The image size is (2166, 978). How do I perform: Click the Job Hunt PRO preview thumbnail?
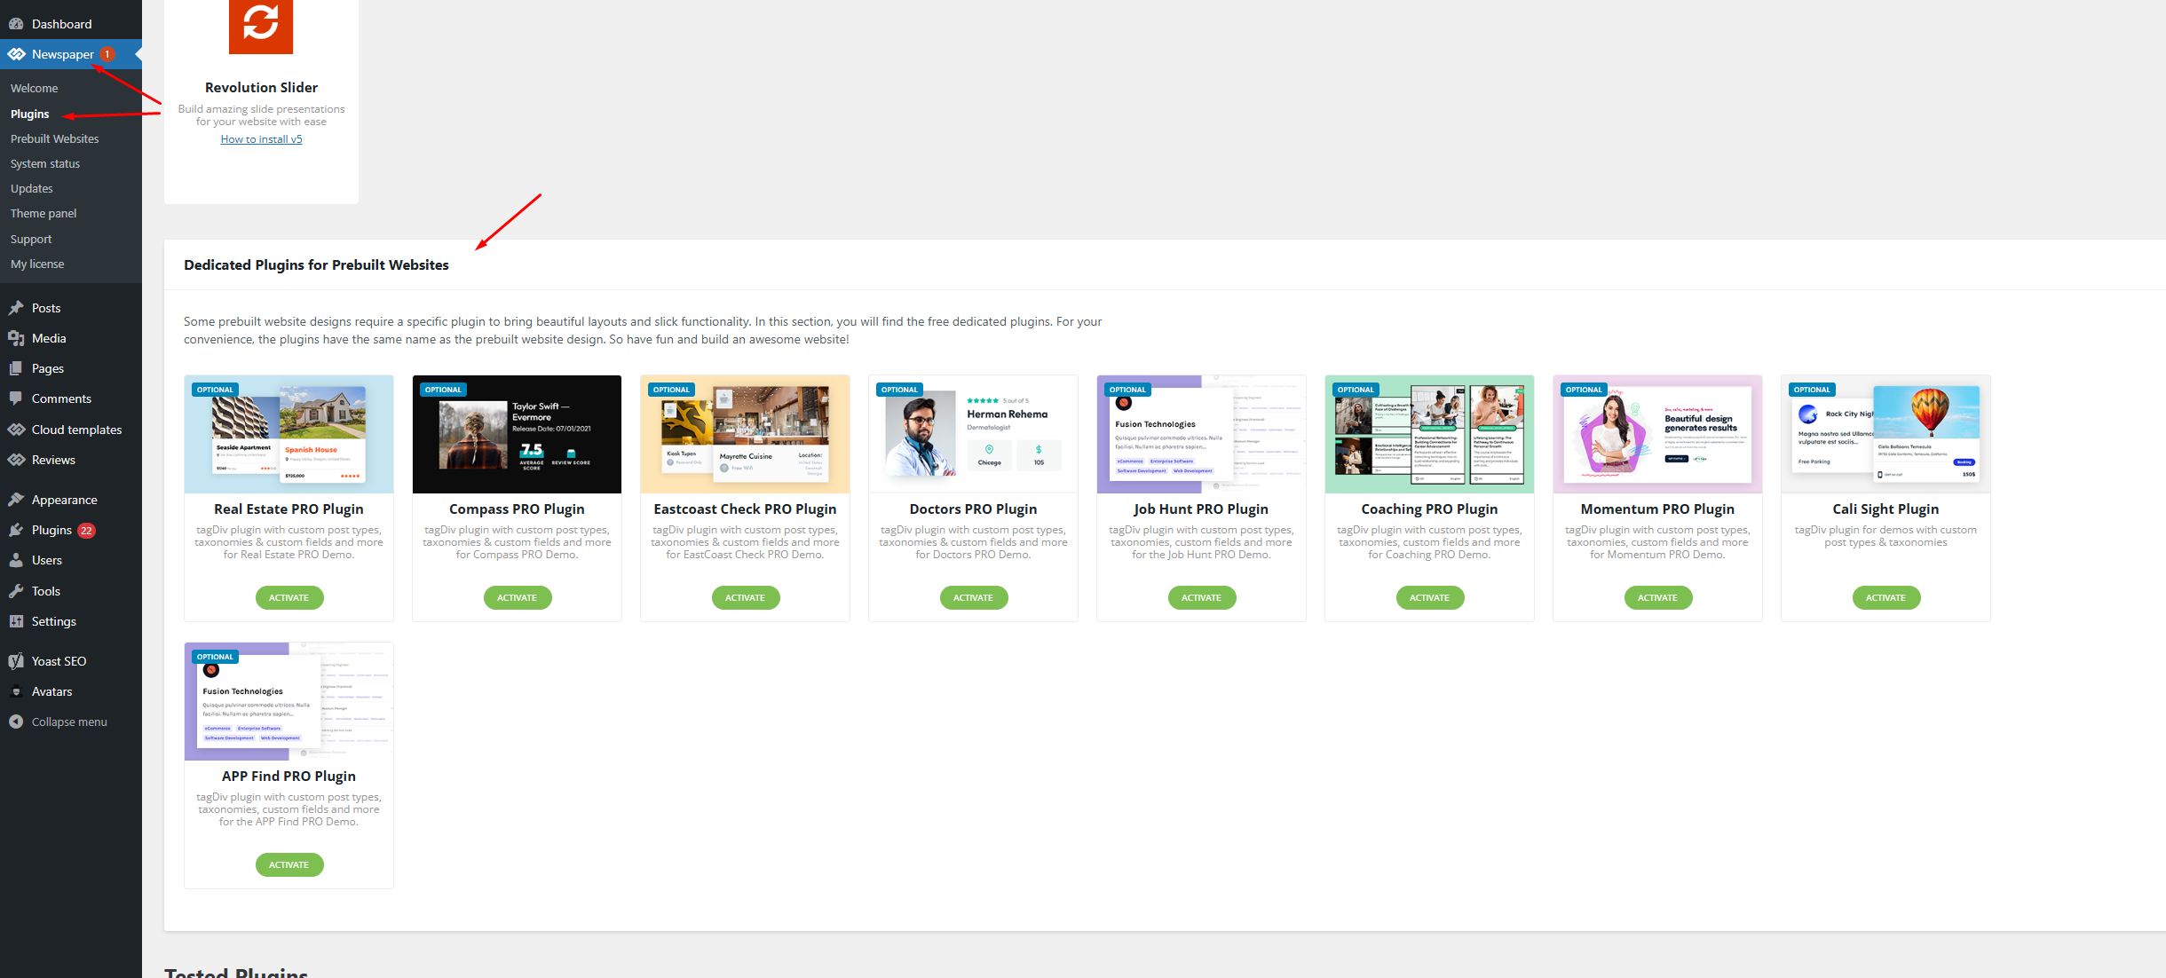tap(1202, 434)
